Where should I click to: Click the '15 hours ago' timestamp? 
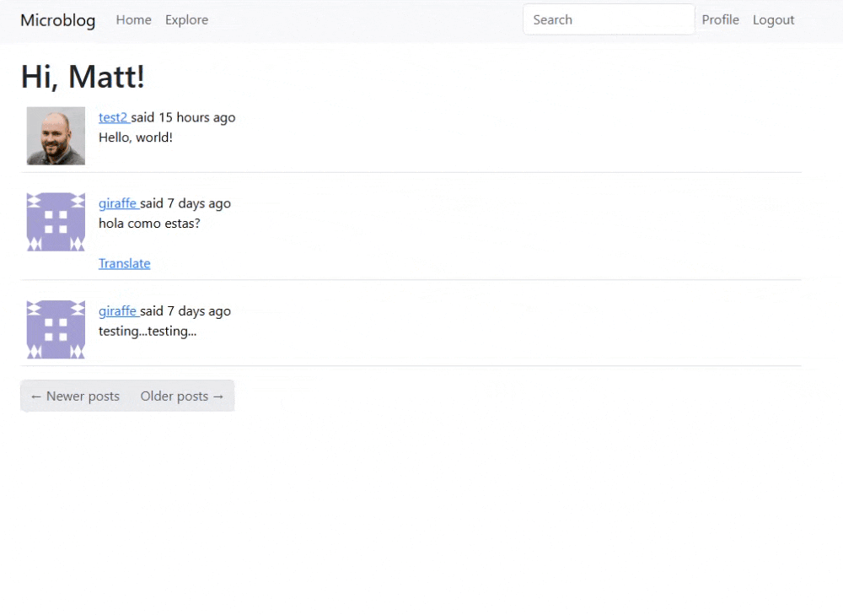(197, 117)
